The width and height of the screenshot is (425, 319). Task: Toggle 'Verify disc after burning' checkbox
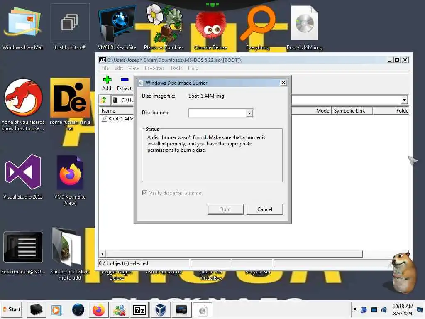pos(144,193)
